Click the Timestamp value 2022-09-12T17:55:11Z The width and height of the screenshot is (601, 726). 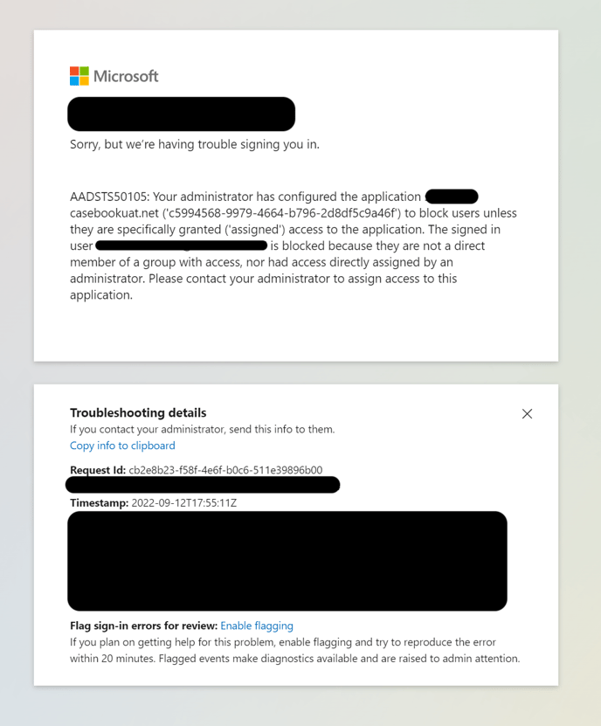coord(183,503)
